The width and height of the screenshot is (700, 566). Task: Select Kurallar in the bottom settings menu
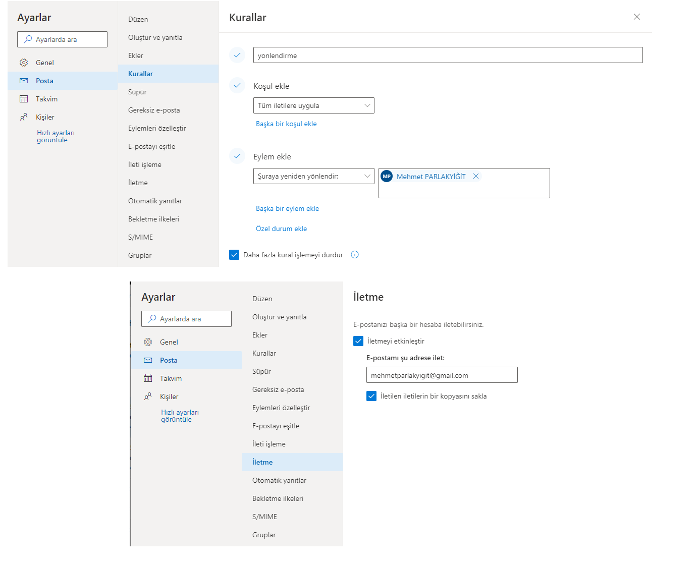tap(293, 353)
